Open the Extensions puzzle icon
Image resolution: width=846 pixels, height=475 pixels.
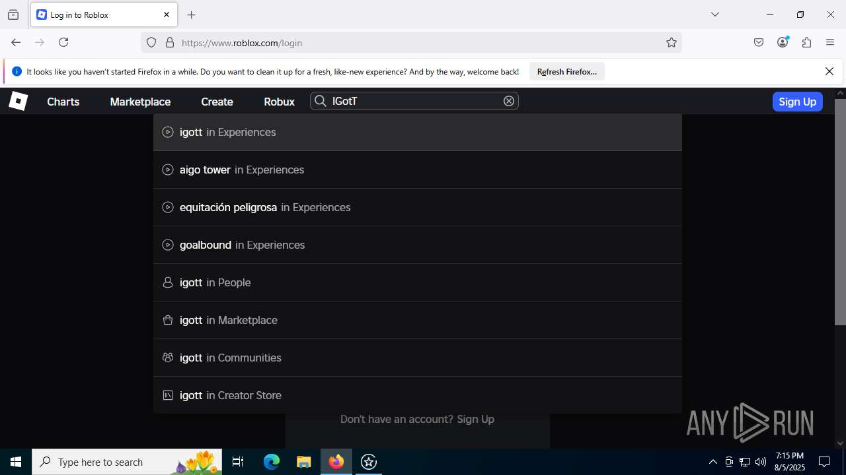tap(806, 42)
